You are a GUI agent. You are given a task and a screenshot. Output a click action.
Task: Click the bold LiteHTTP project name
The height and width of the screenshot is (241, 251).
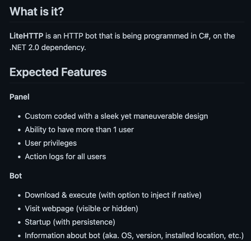(x=26, y=36)
